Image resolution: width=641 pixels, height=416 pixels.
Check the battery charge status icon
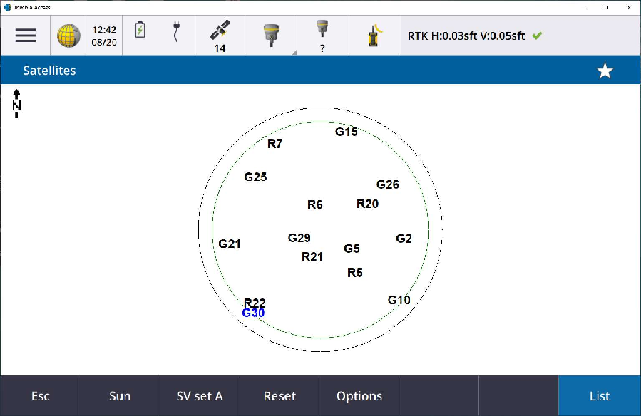click(140, 30)
